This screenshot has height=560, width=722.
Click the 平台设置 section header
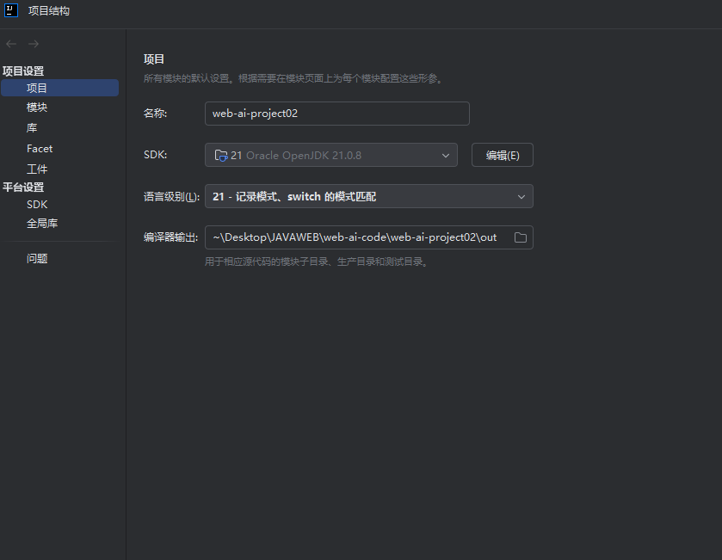pos(23,188)
